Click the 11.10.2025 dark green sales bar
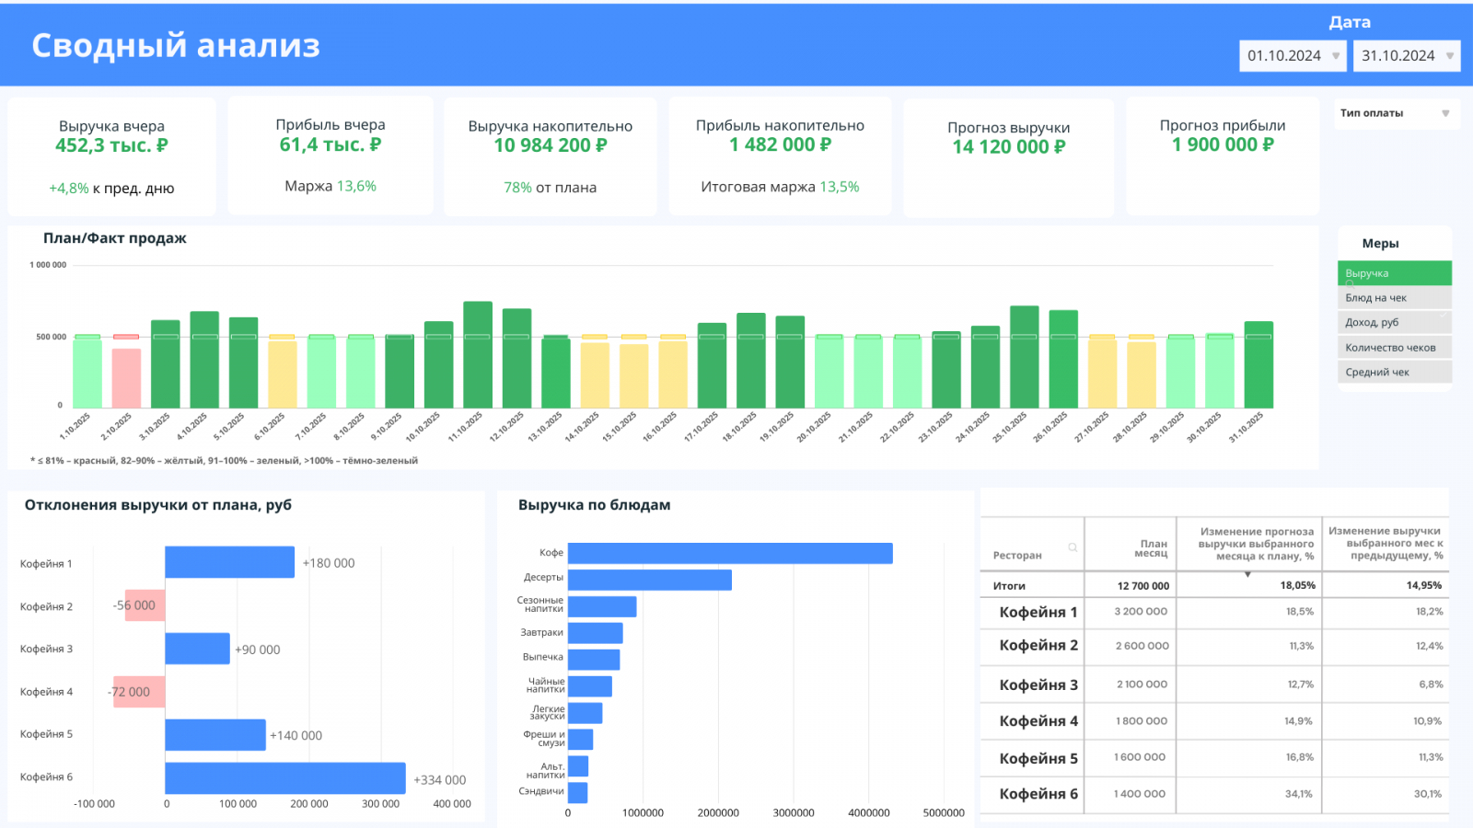The width and height of the screenshot is (1473, 828). (478, 354)
